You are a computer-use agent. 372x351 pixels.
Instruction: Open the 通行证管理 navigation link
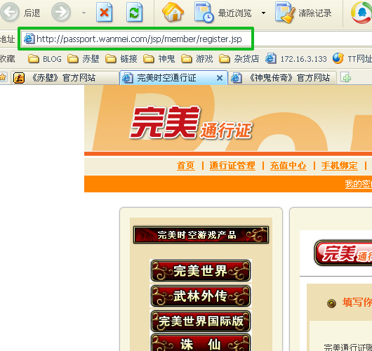(232, 166)
